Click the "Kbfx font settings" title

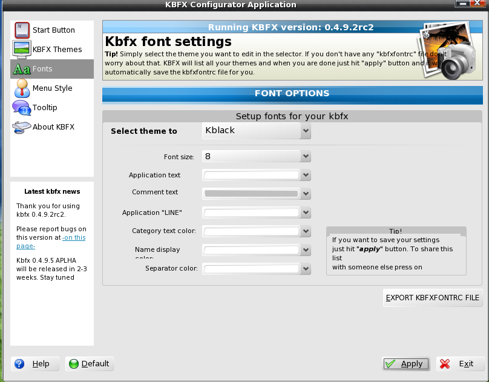click(x=168, y=42)
